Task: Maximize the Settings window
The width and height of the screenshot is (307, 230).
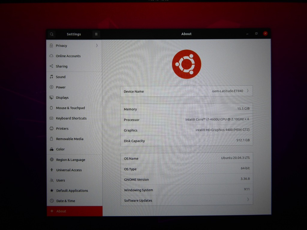Action: 256,34
